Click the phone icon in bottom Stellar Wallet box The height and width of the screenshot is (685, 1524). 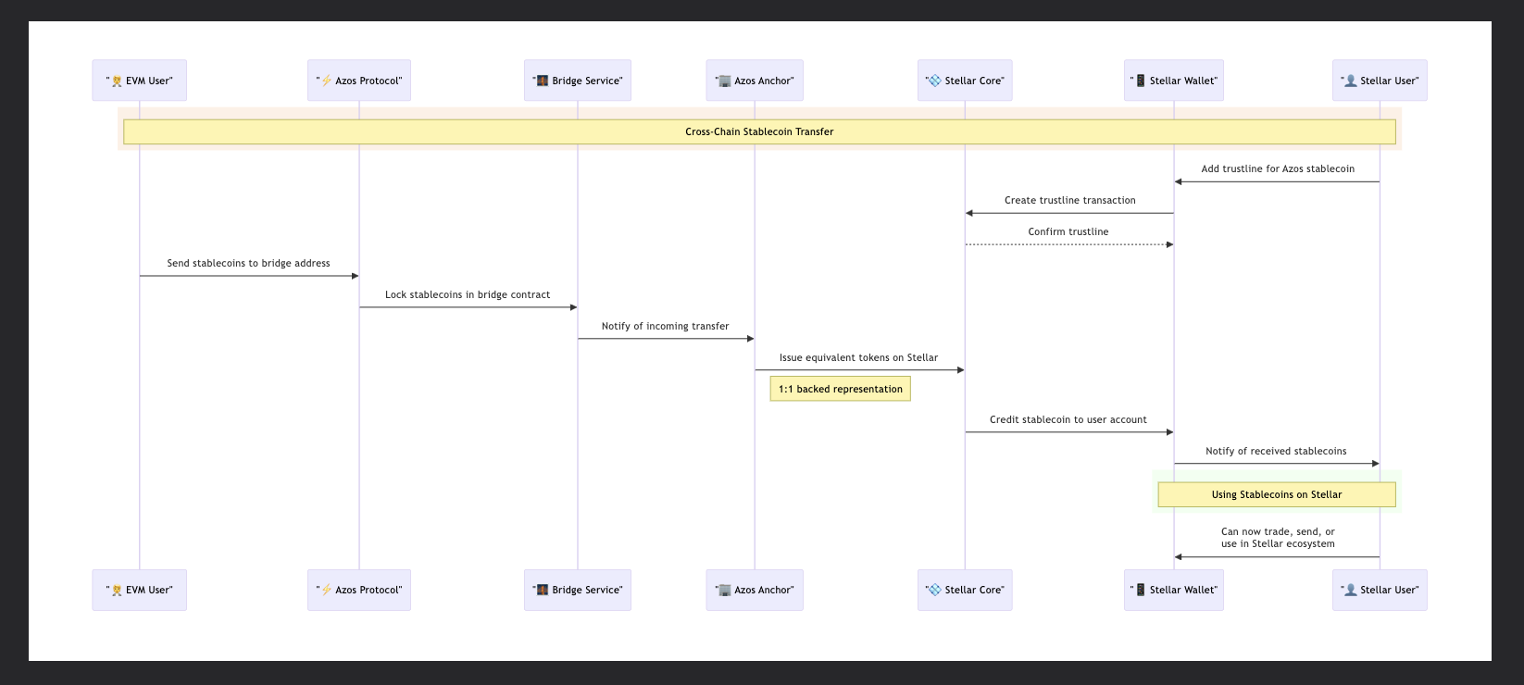pyautogui.click(x=1141, y=590)
